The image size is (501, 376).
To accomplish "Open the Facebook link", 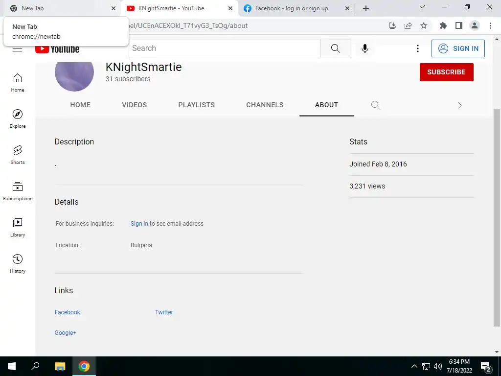I will click(68, 312).
